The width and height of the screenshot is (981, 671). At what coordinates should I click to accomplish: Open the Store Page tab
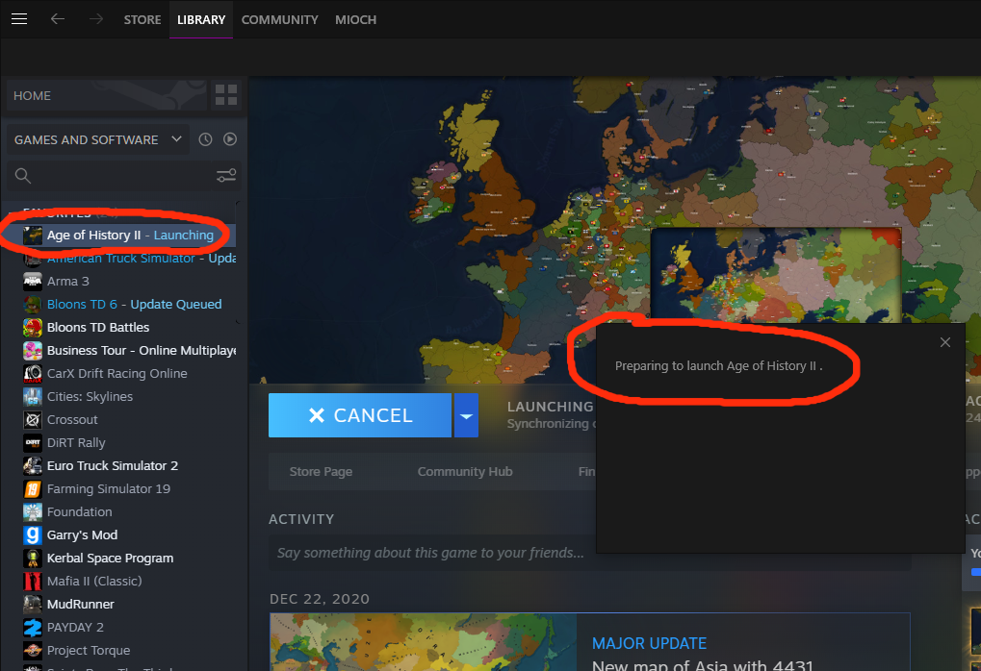(321, 472)
